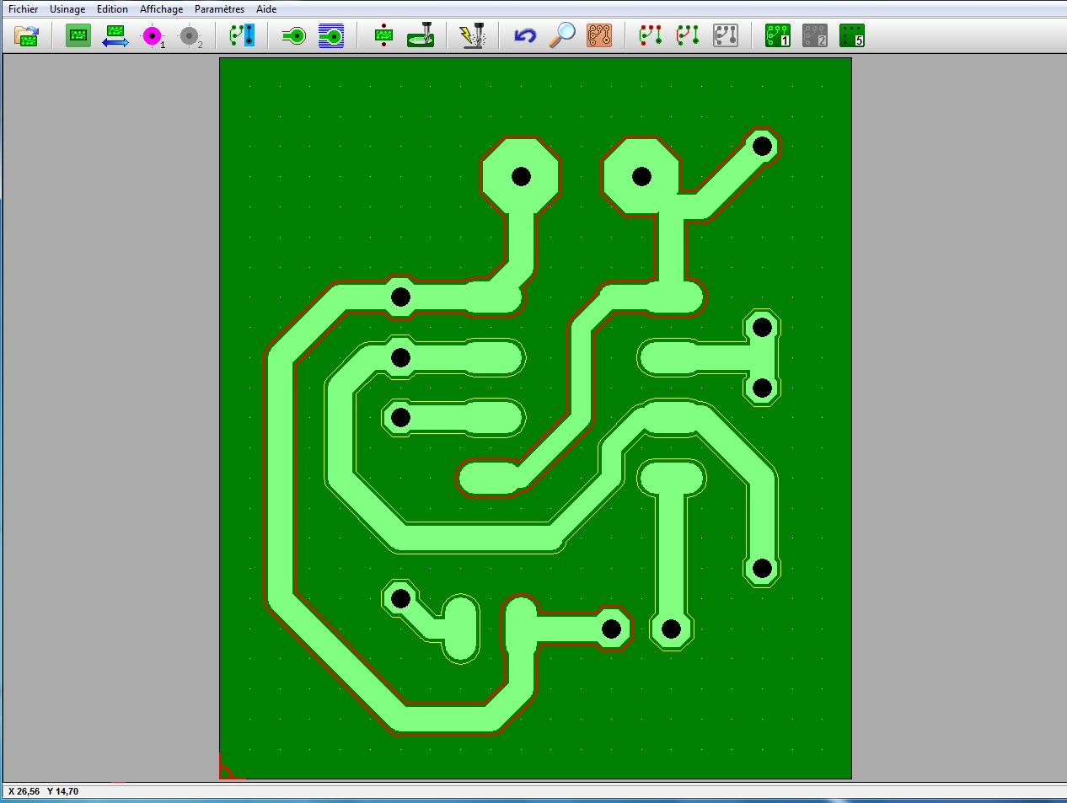The height and width of the screenshot is (803, 1067).
Task: Toggle the green layer 1 button
Action: (777, 36)
